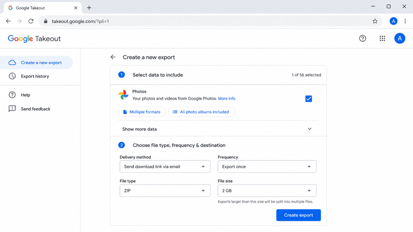Viewport: 413px width, 232px height.
Task: Click the Google Photos pinwheel icon
Action: coord(123,95)
